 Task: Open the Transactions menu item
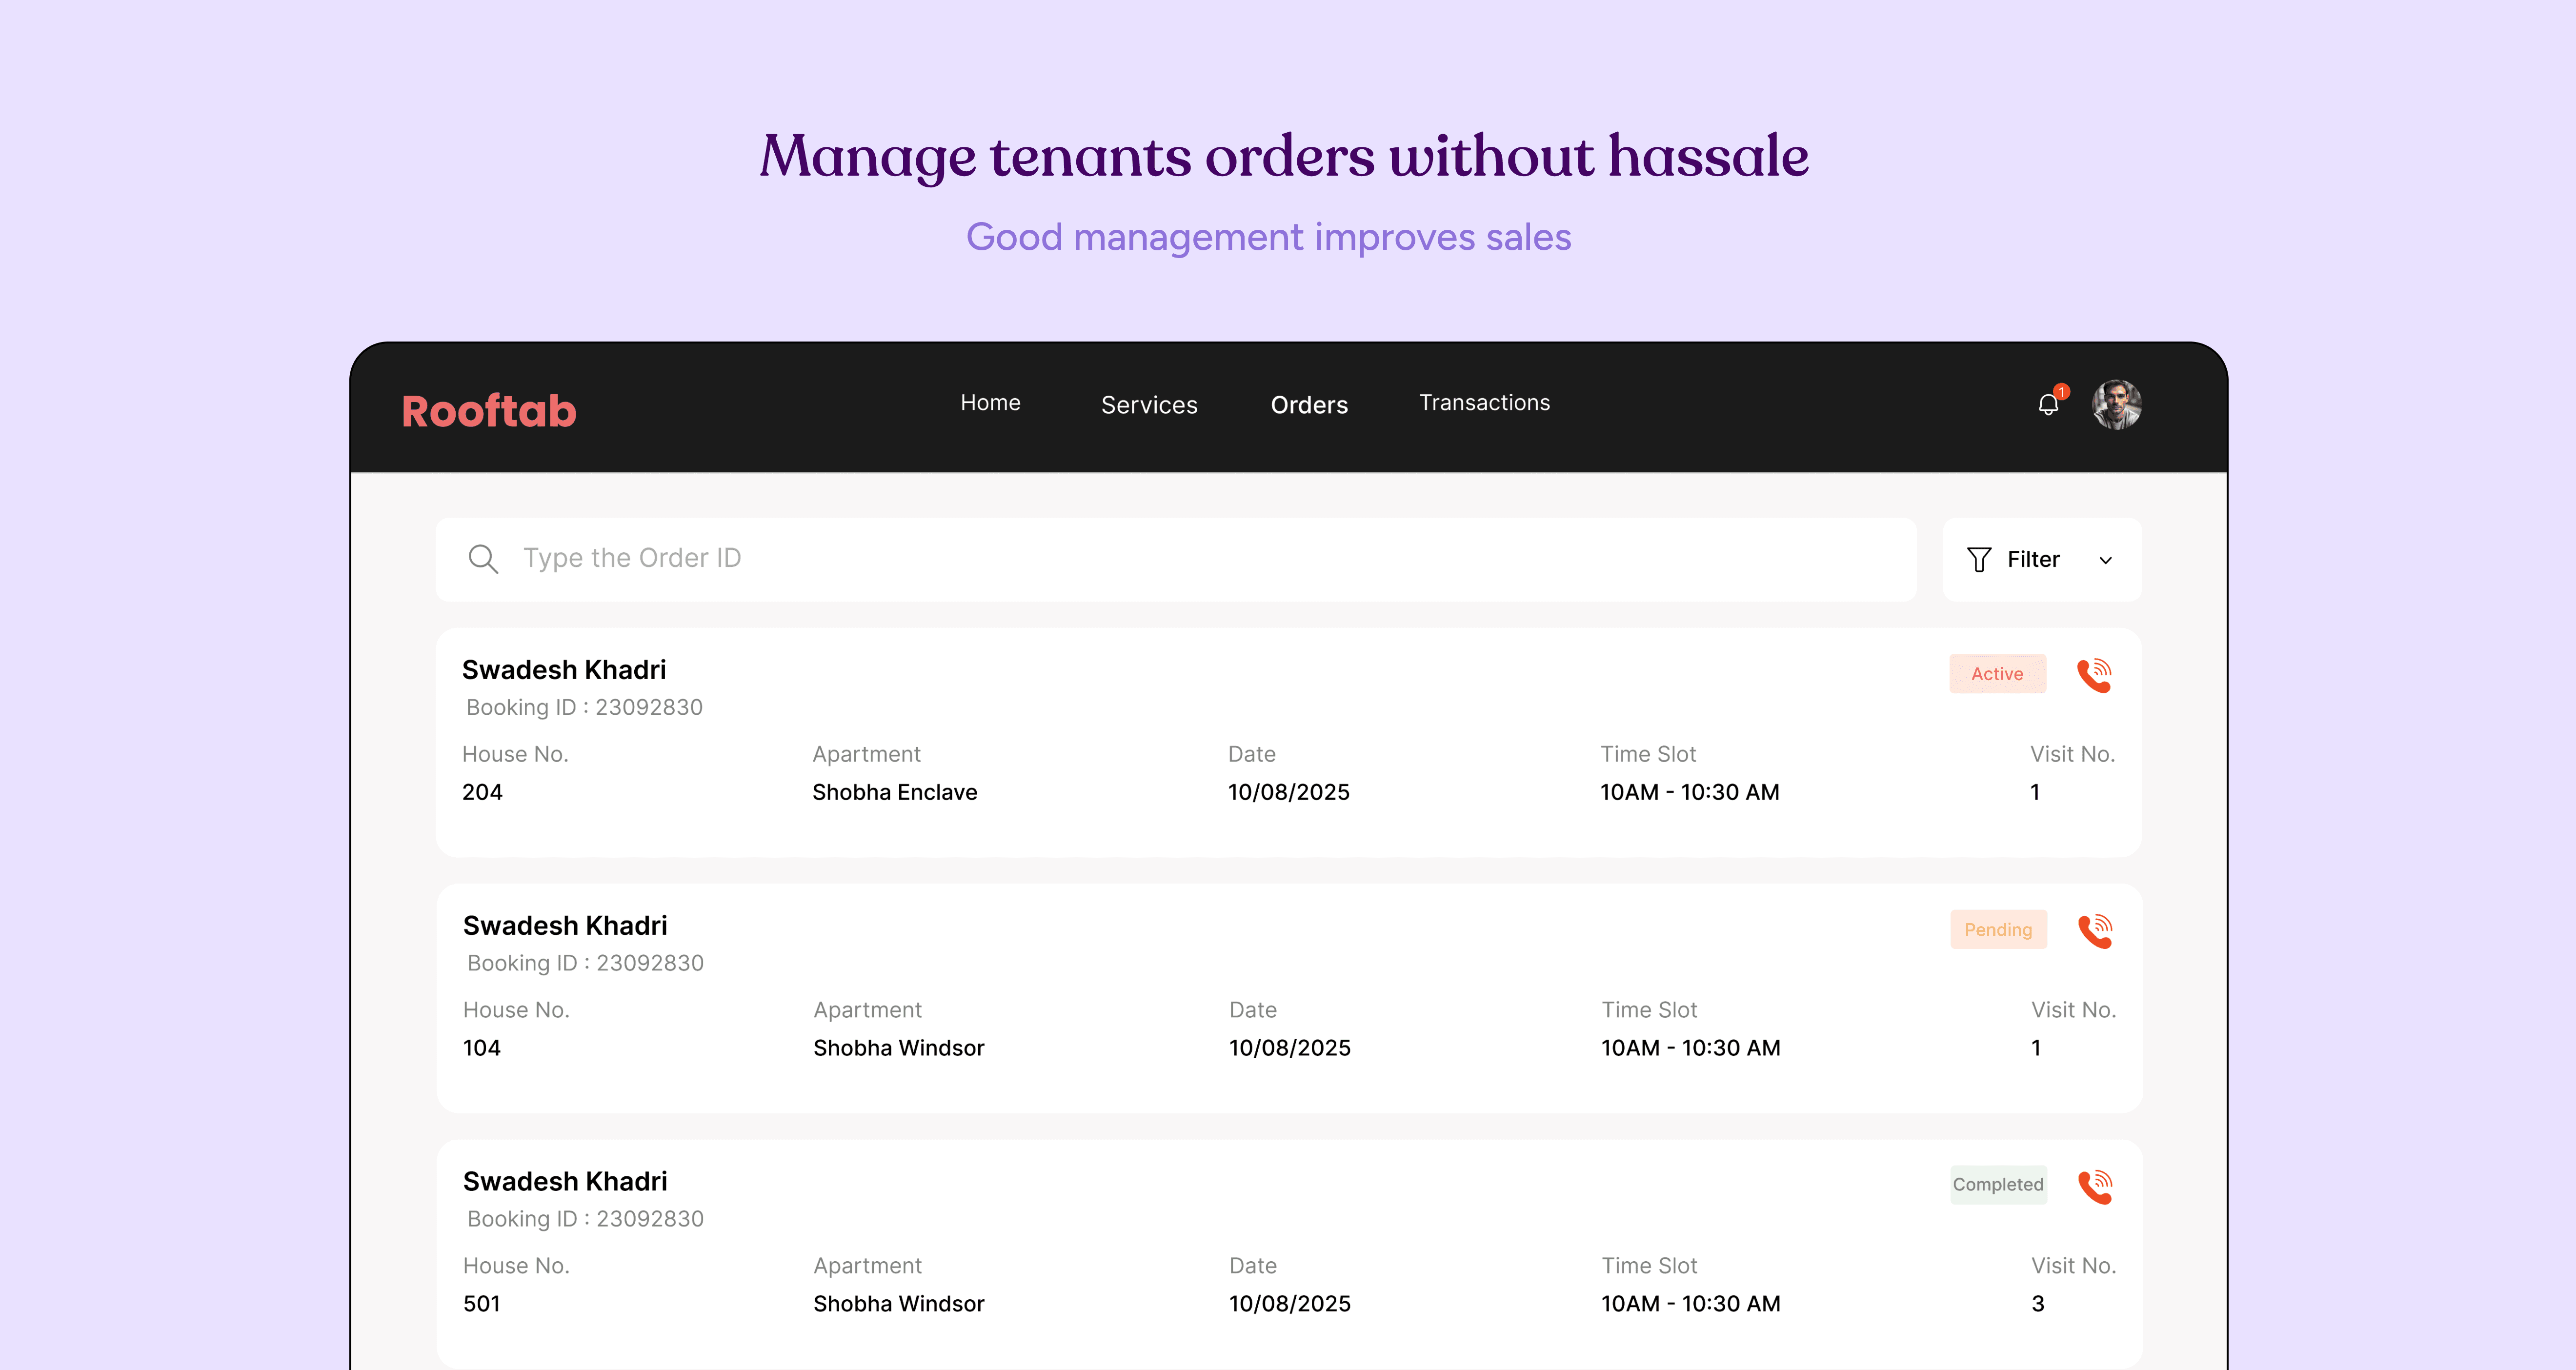tap(1484, 403)
